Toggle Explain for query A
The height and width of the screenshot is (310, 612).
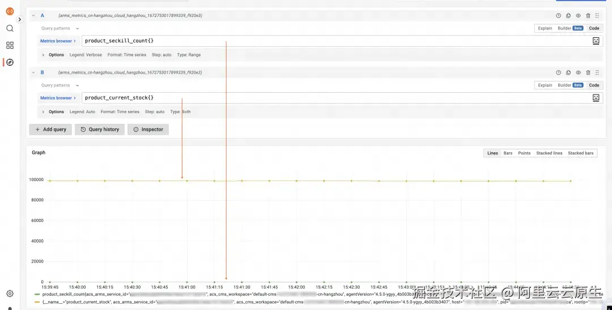(x=545, y=28)
